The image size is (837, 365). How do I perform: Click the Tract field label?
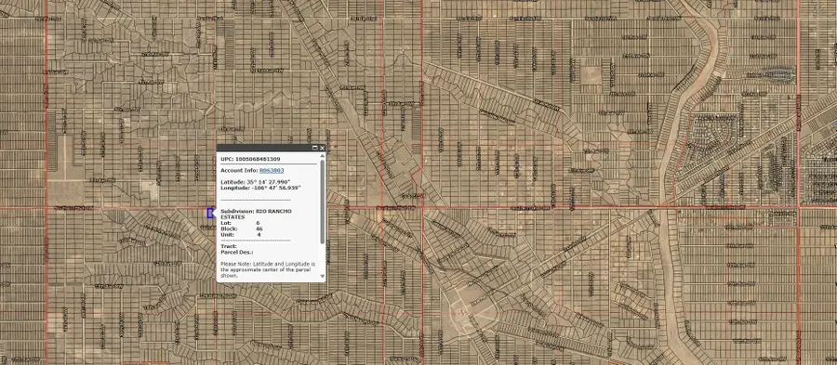[x=229, y=246]
